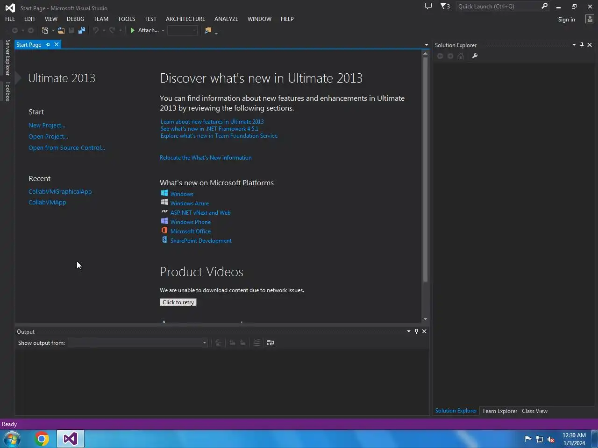Toggle word wrap in the Output window
This screenshot has width=598, height=448.
point(271,343)
